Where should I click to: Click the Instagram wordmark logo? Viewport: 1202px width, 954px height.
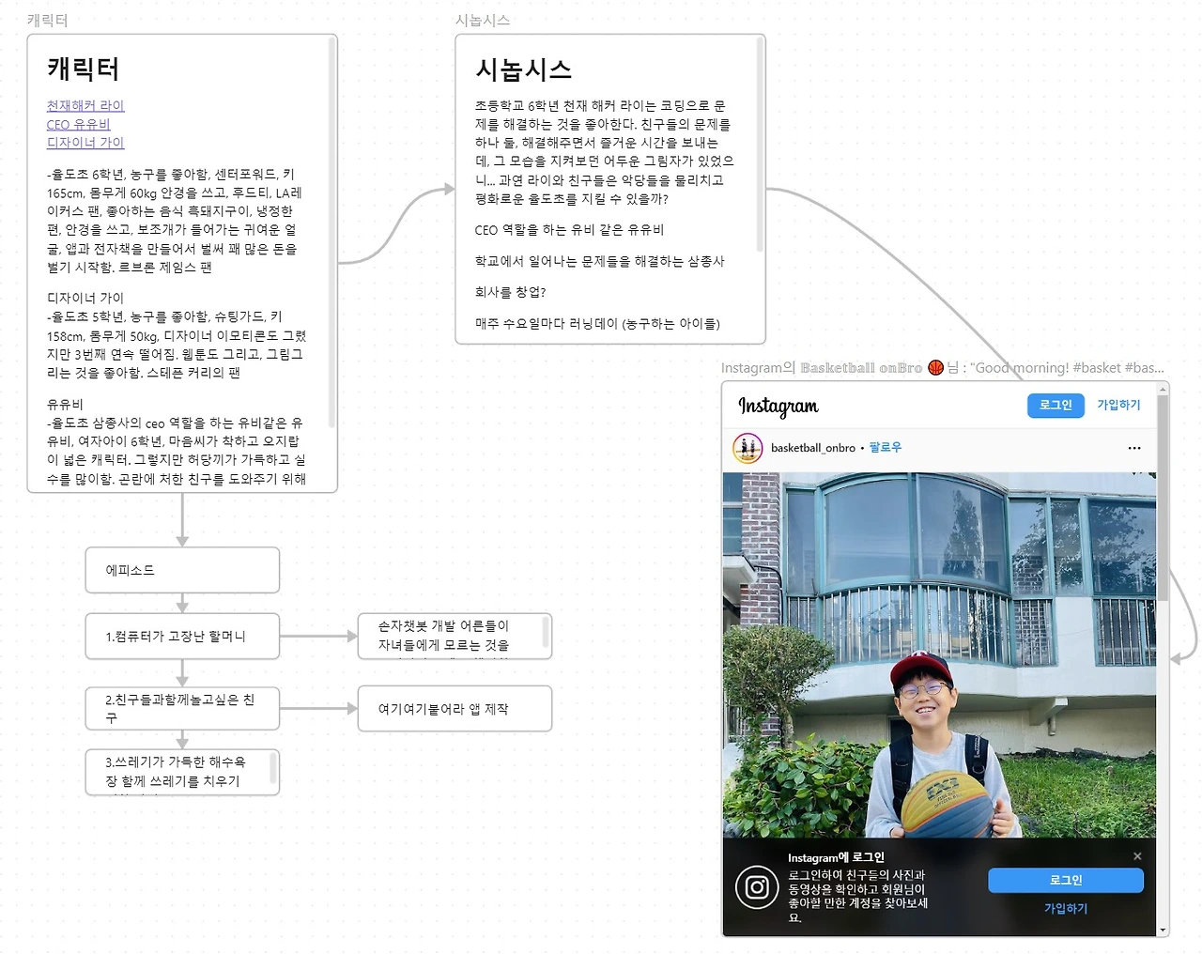pos(778,406)
